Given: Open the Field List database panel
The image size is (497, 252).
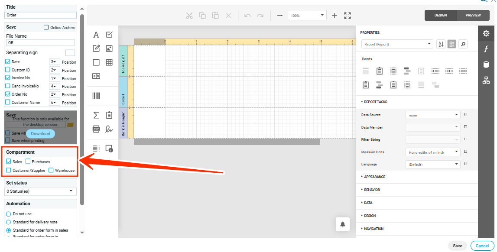Looking at the screenshot, I should click(x=486, y=65).
